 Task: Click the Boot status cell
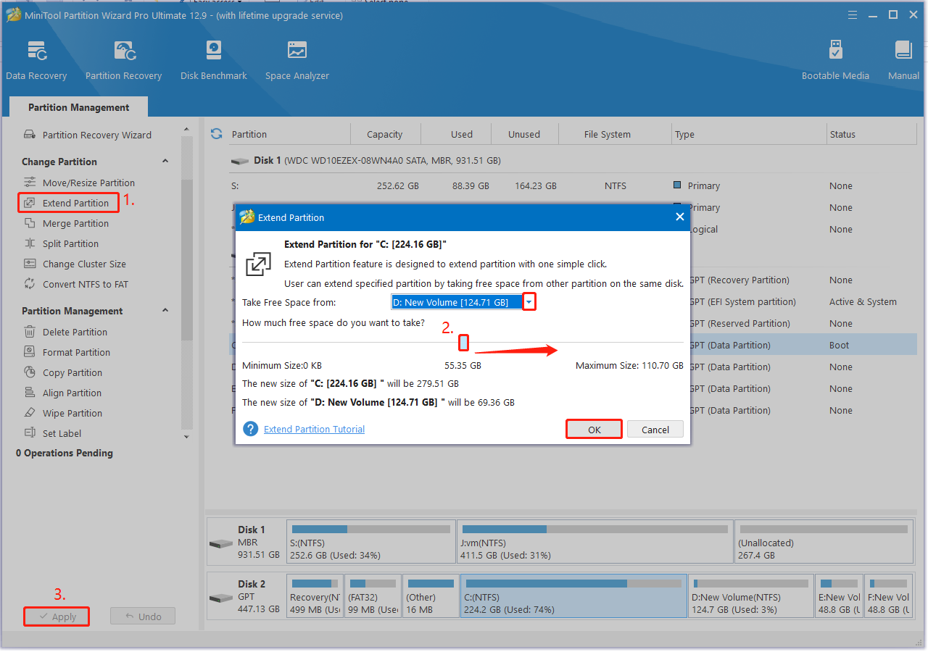coord(839,346)
